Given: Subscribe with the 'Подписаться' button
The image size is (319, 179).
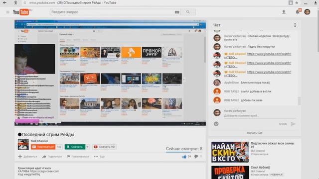Looking at the screenshot, I should (x=43, y=147).
